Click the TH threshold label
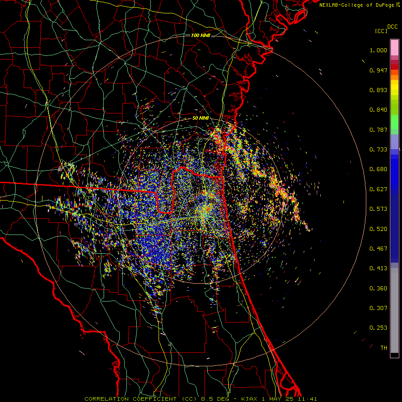The width and height of the screenshot is (402, 402). pos(384,348)
